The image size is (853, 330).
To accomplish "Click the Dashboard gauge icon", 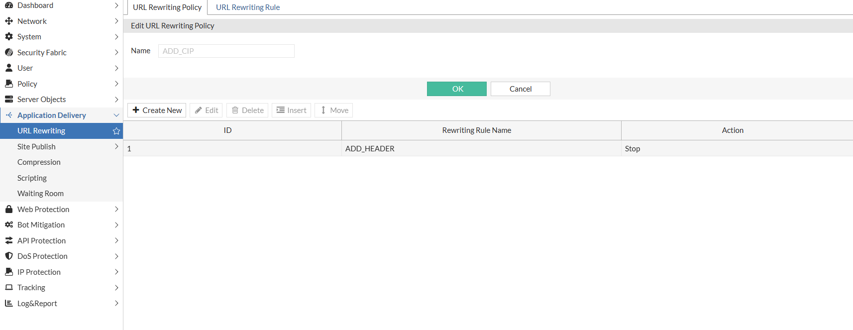I will pos(9,5).
